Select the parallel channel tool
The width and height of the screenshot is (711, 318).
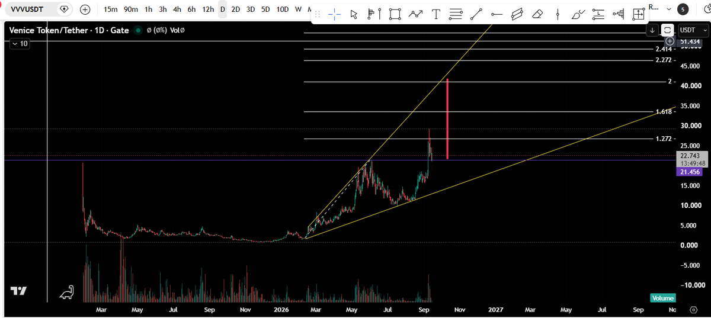(x=517, y=14)
